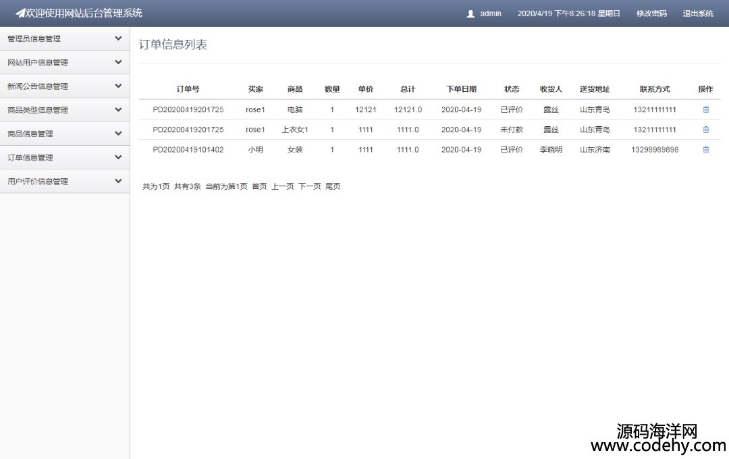Click 电脑 product cell
Viewport: 729px width, 459px height.
click(x=295, y=110)
